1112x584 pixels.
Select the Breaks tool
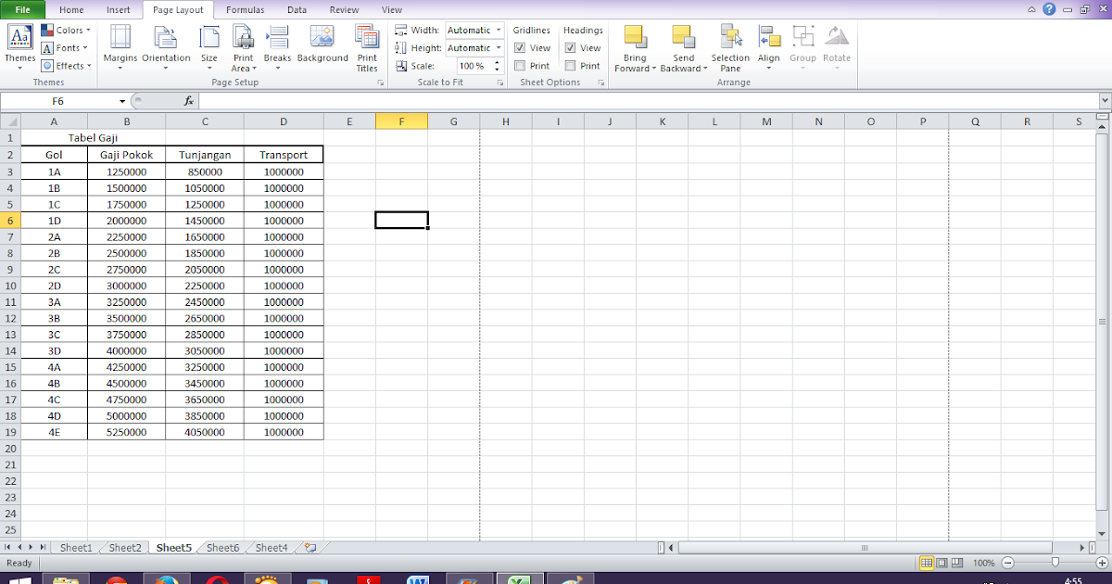277,46
